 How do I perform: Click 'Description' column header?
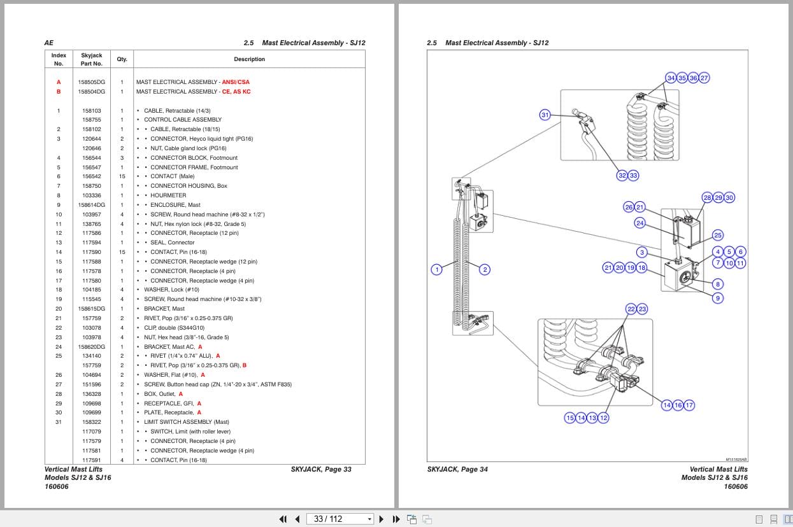pyautogui.click(x=250, y=59)
